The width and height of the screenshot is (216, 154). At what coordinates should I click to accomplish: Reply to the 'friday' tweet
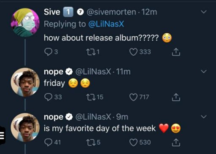click(48, 97)
